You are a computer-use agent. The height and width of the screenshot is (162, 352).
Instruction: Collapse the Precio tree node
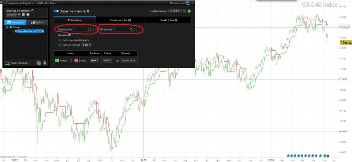7,27
